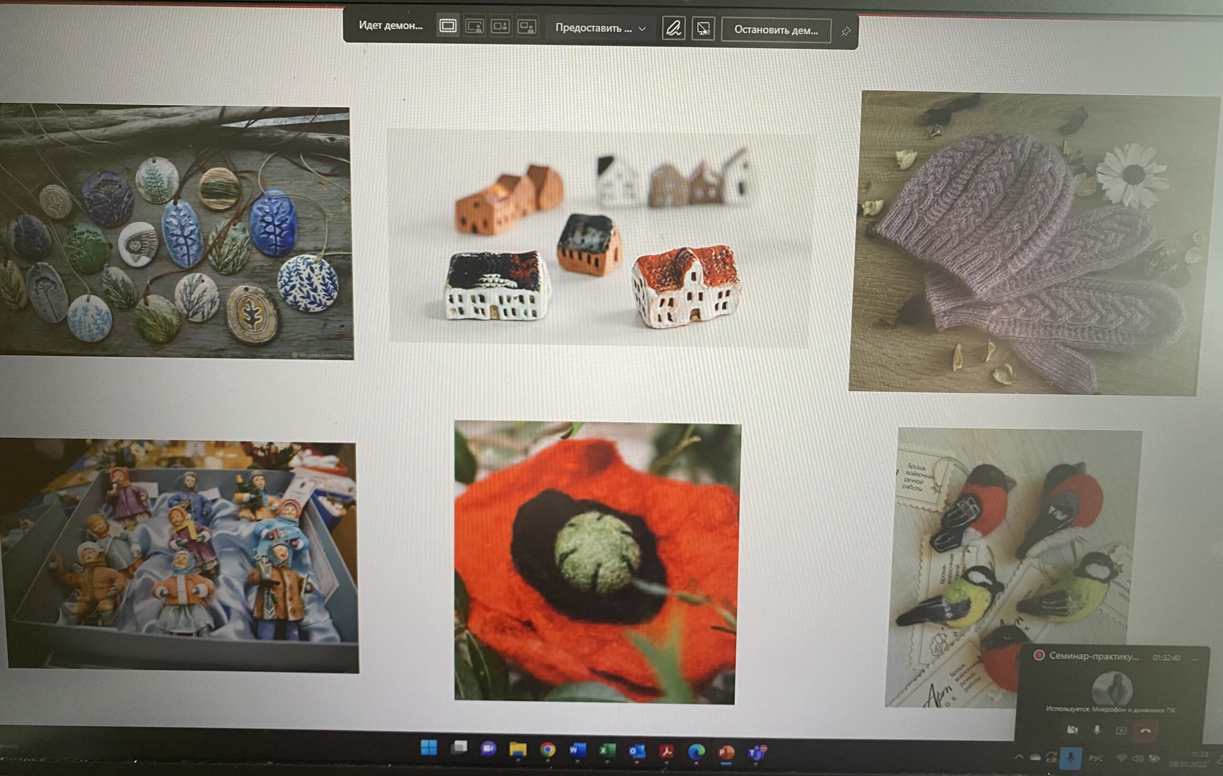Viewport: 1223px width, 776px height.
Task: Select reporter presenter mode icon
Action: coord(527,26)
